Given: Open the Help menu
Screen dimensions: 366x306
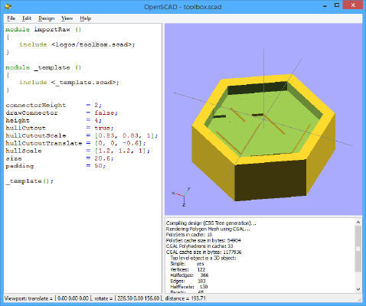Looking at the screenshot, I should coord(85,18).
